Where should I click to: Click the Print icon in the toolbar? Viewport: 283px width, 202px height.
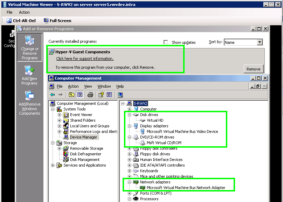pos(90,95)
